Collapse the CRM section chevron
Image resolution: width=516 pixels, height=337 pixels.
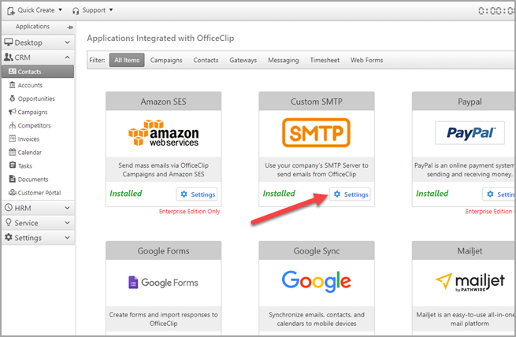67,57
